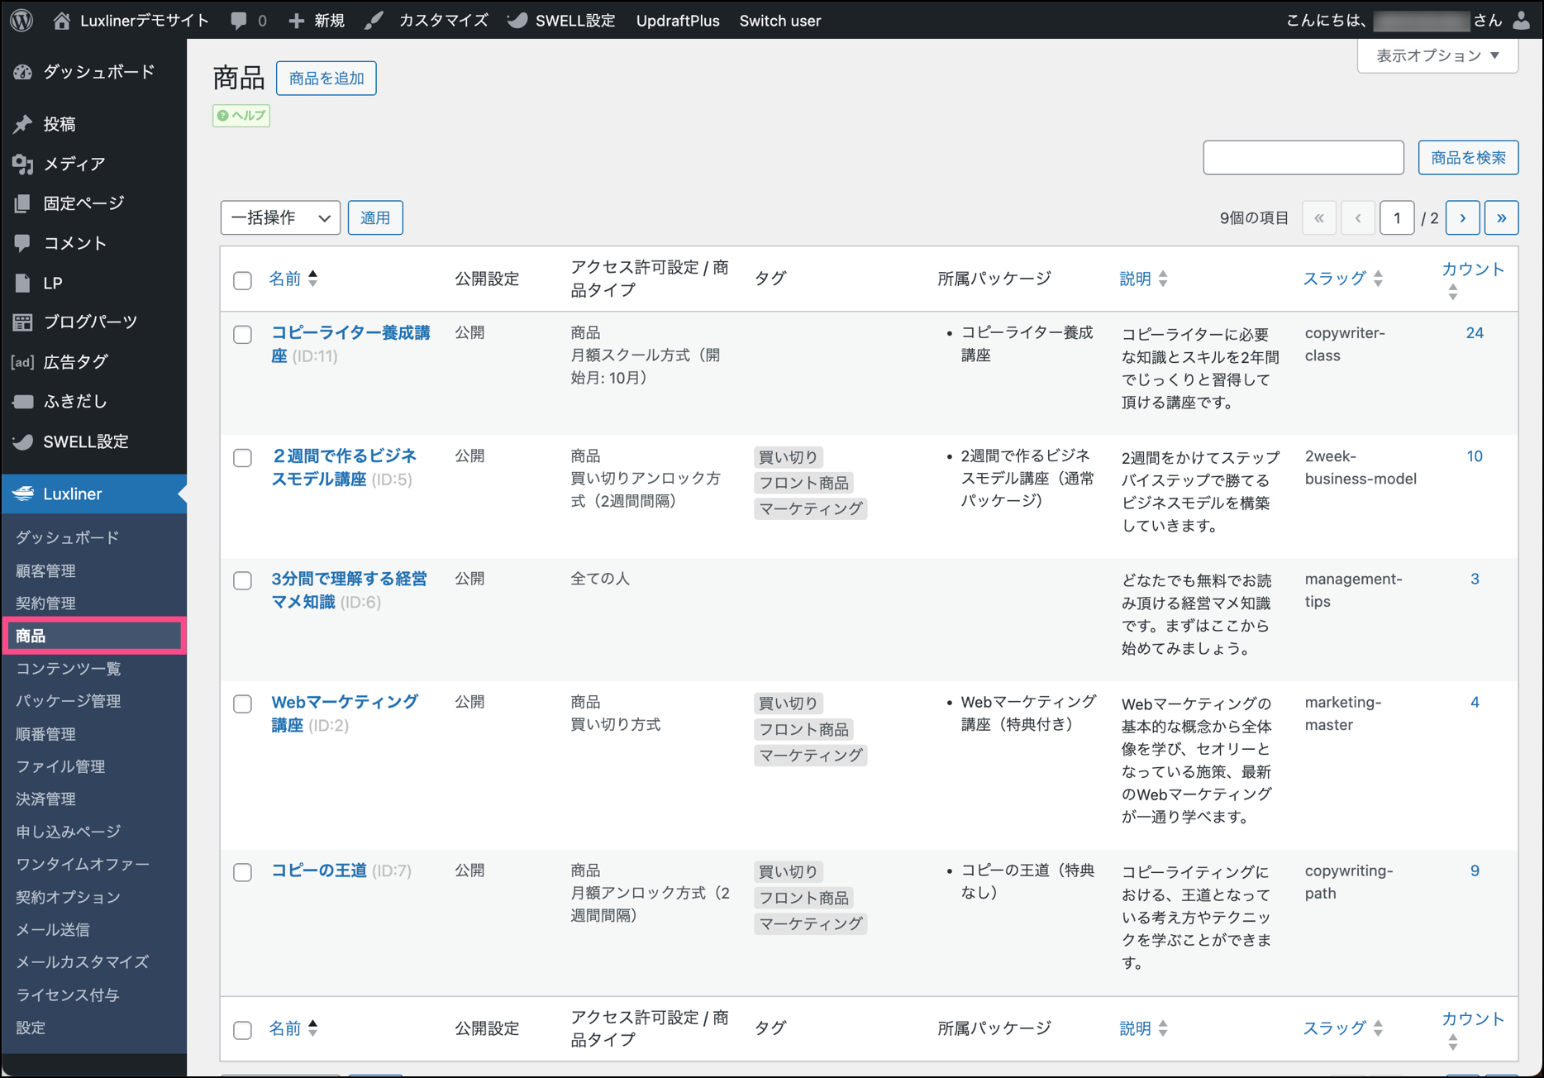
Task: Click the 商品を追加 button
Action: click(x=326, y=79)
